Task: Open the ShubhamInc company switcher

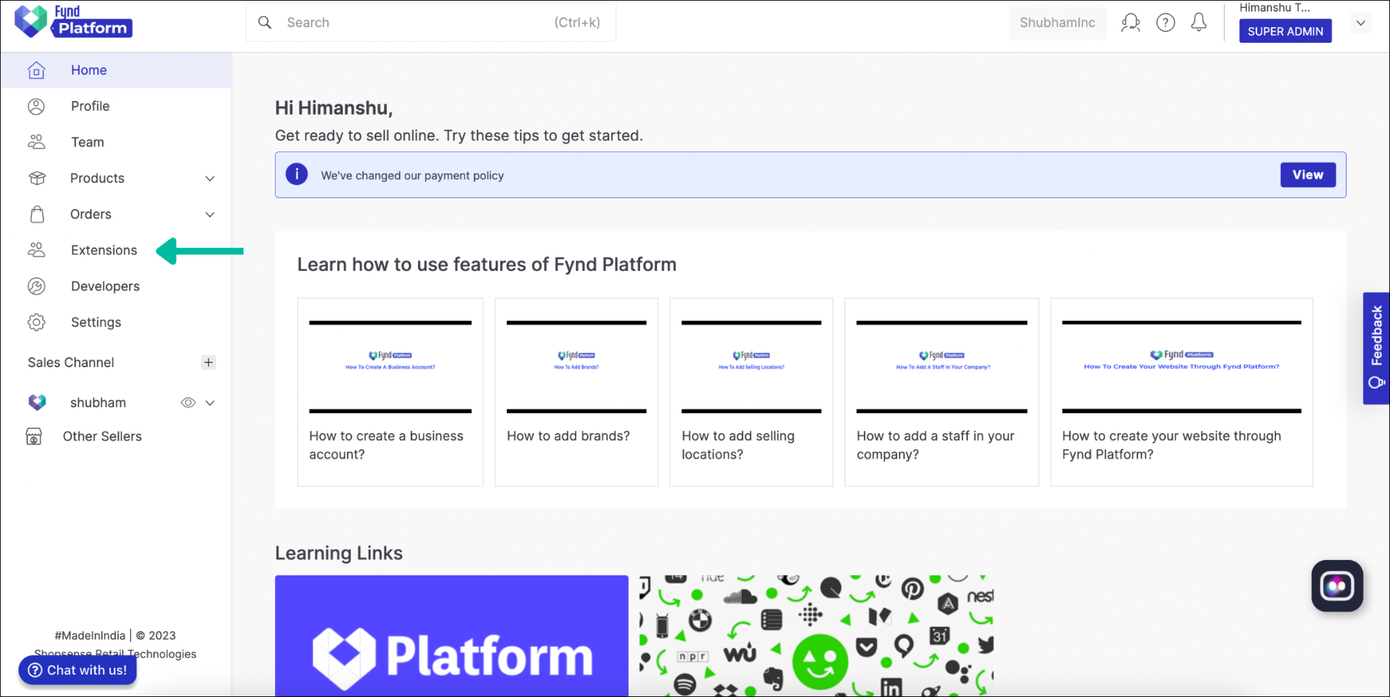Action: [1057, 22]
